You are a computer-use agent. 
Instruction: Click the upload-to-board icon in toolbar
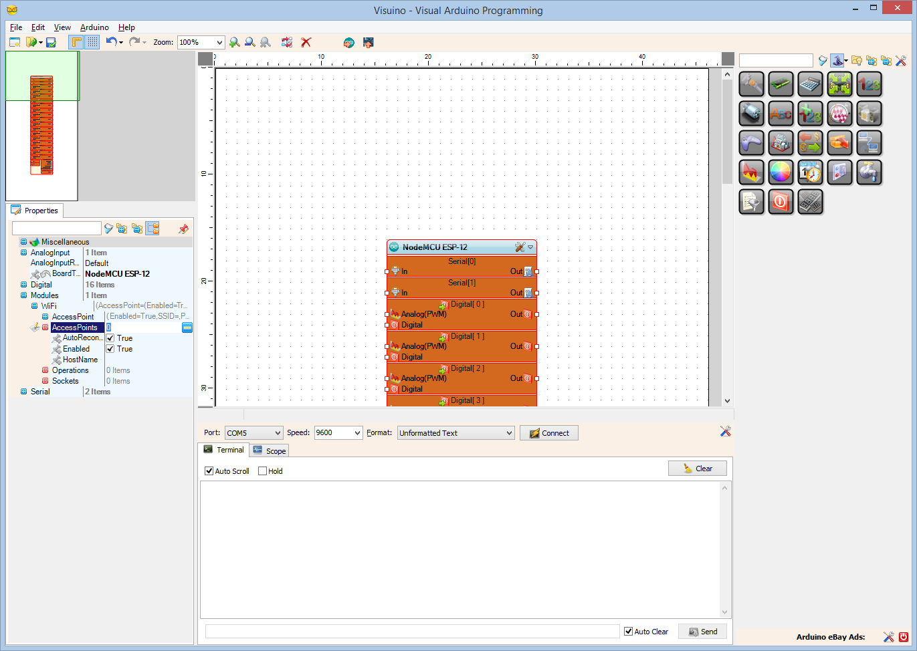[x=368, y=42]
